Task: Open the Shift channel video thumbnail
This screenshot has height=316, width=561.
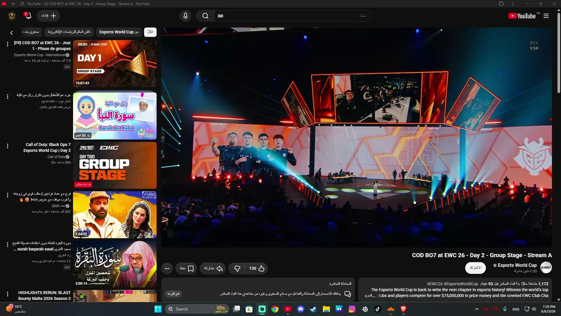Action: 115,215
